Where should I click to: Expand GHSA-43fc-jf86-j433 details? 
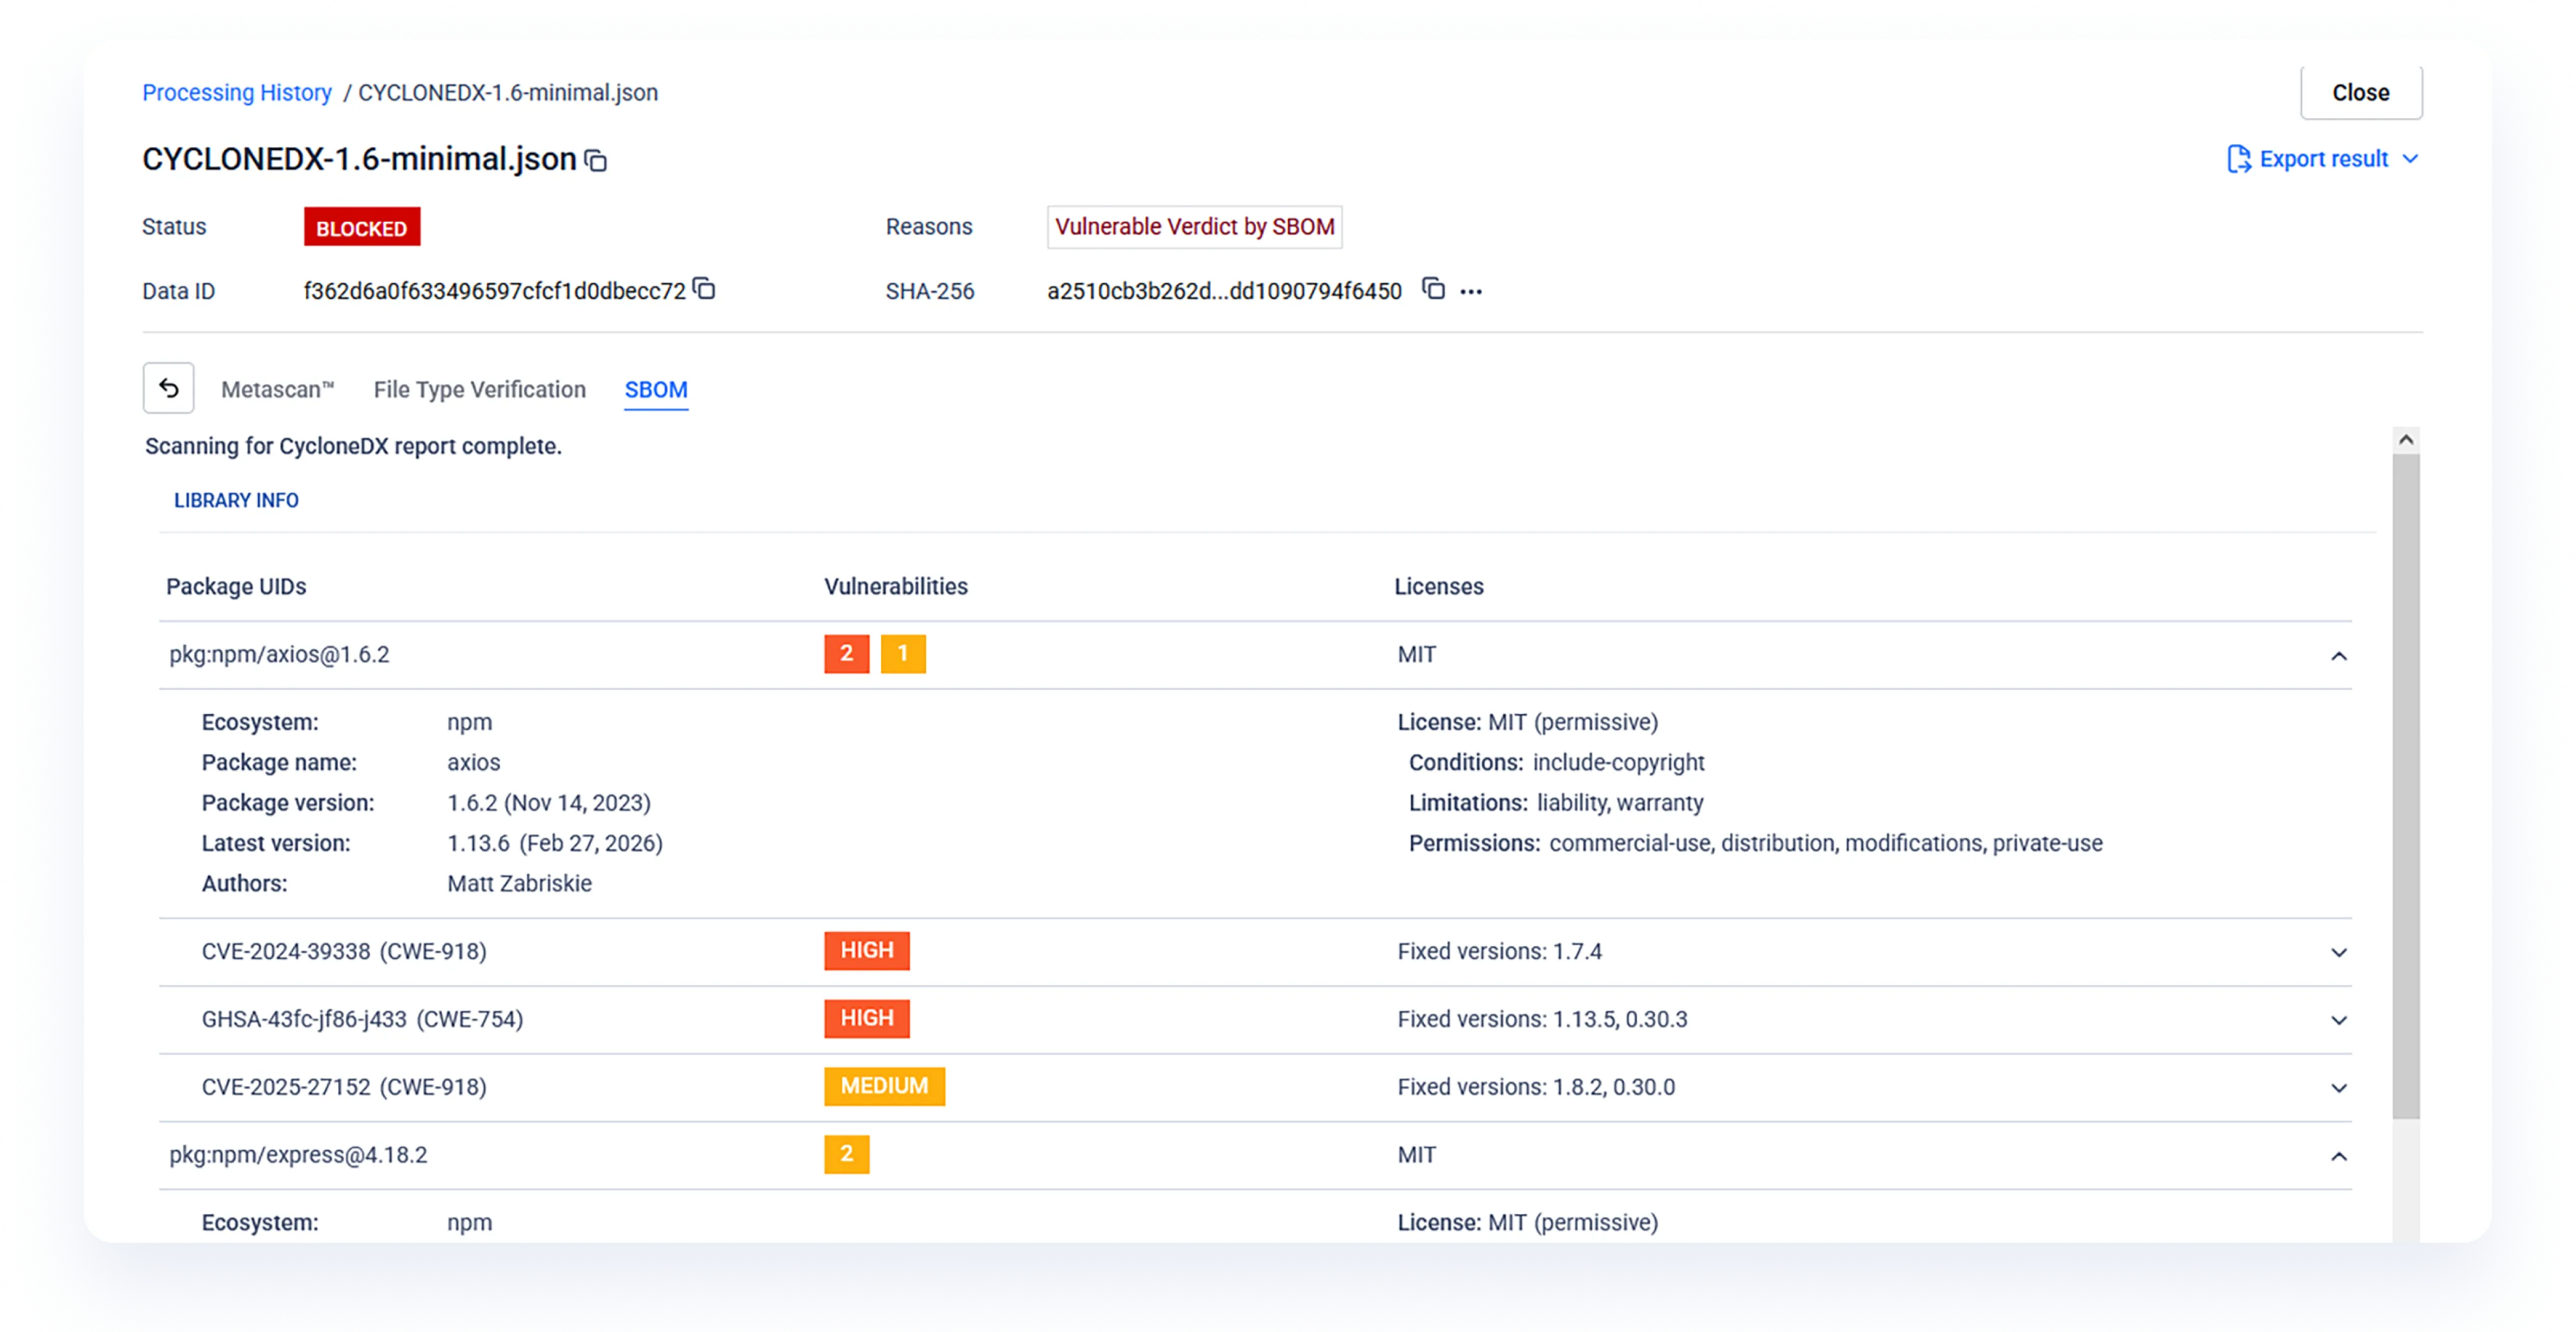tap(2338, 1021)
